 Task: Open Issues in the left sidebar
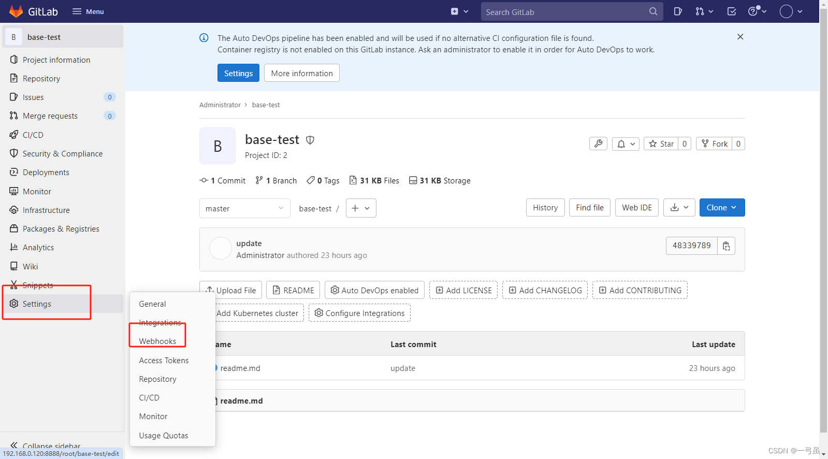tap(63, 97)
